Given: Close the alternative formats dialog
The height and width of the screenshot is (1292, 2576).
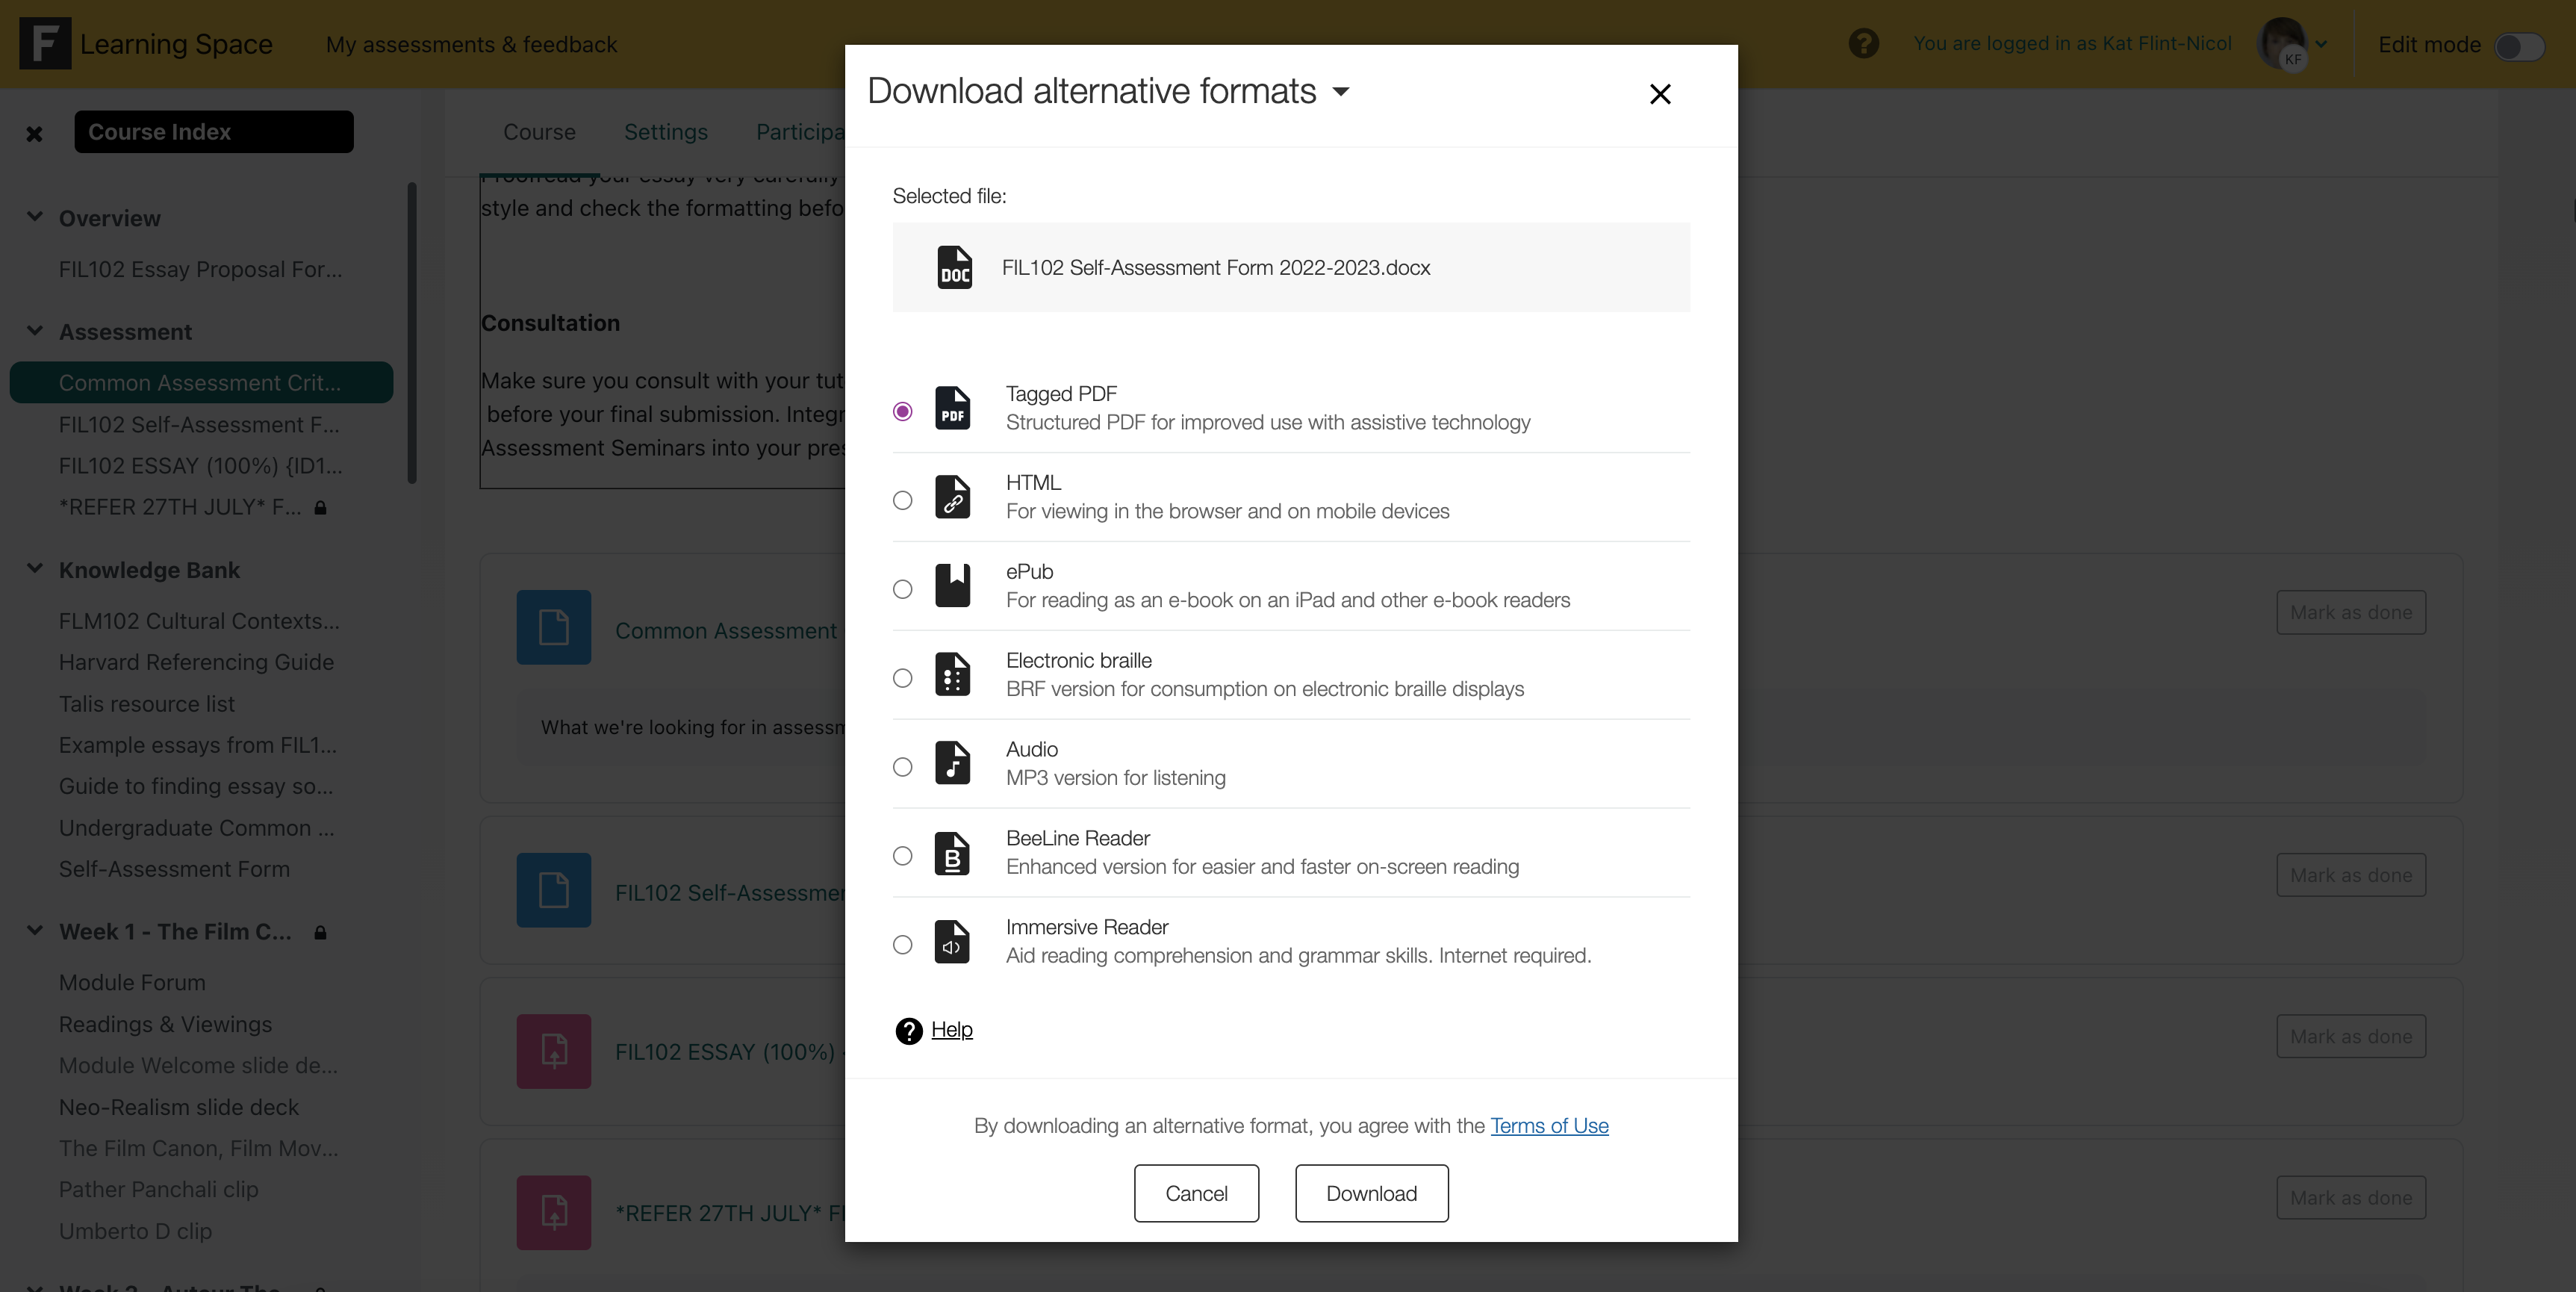Looking at the screenshot, I should 1659,94.
